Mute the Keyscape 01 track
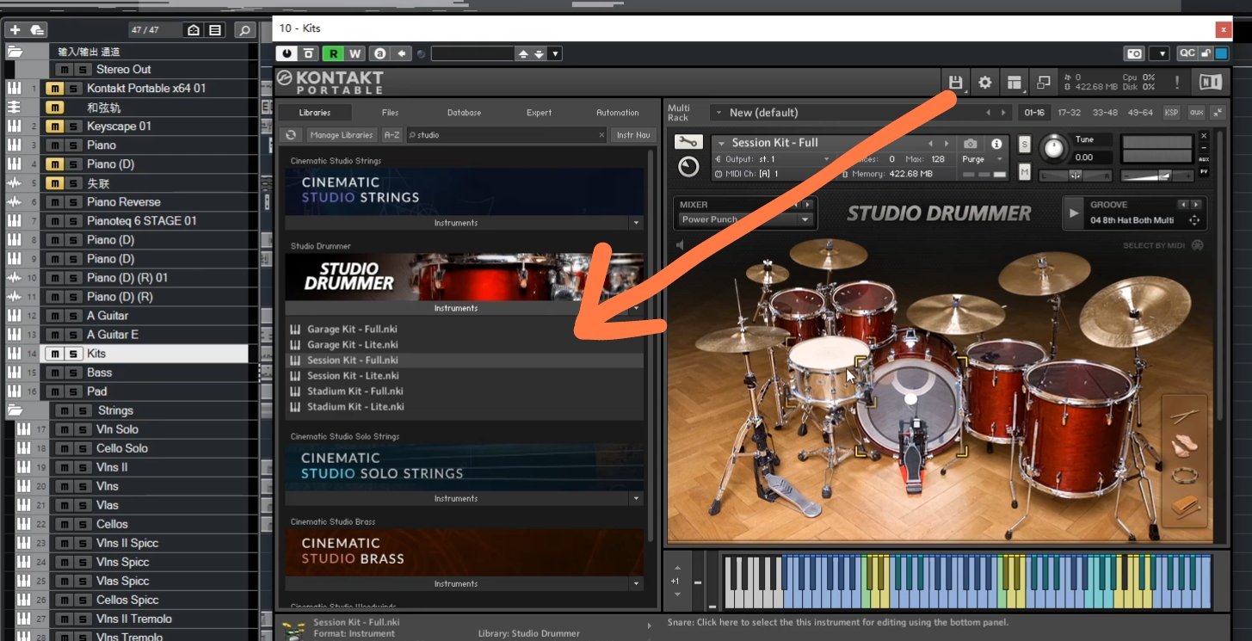Screen dimensions: 1252x641 (x=53, y=126)
